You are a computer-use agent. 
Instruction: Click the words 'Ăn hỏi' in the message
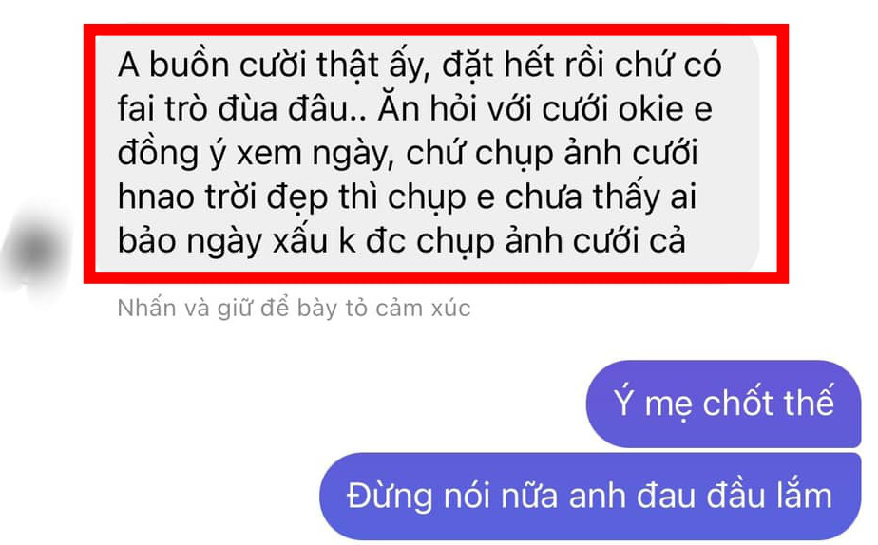(428, 108)
